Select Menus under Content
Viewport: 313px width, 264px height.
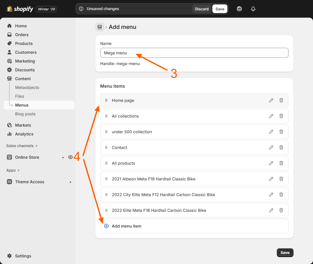tap(39, 105)
